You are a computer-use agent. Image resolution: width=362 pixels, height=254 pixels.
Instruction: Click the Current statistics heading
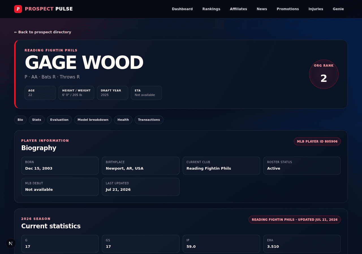(x=51, y=226)
